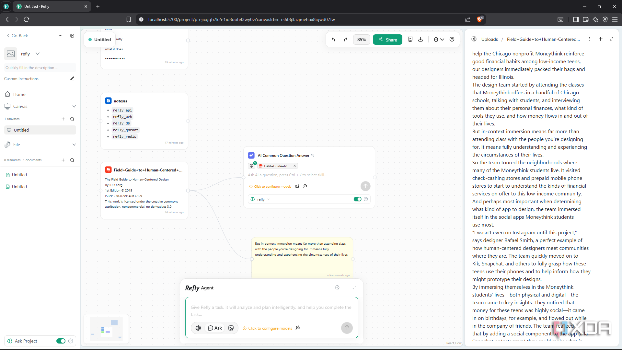The width and height of the screenshot is (622, 350).
Task: Search files with the magnifier icon
Action: click(72, 160)
